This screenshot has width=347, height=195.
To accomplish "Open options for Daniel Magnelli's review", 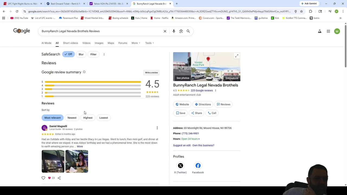I will pos(157,128).
